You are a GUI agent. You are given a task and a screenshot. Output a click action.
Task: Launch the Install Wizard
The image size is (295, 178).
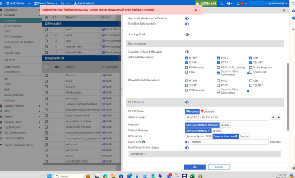coord(84,3)
